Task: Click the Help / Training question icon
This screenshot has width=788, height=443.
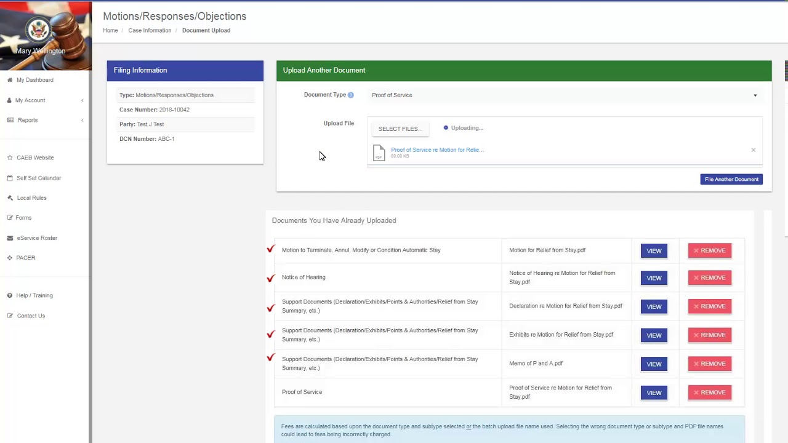Action: click(x=10, y=295)
